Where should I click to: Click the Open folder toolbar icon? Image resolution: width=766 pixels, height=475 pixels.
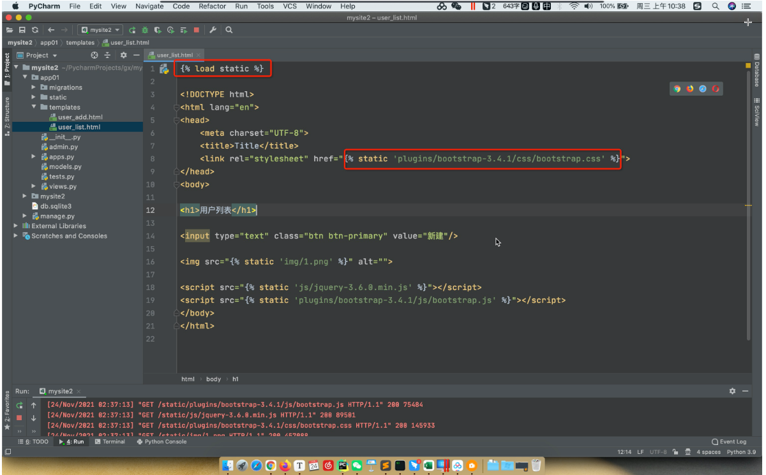tap(10, 30)
